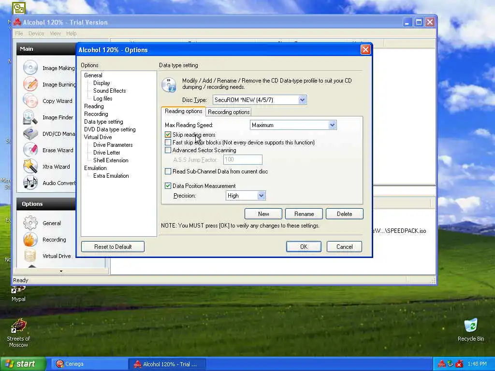Uncheck Skip reading errors

point(168,135)
